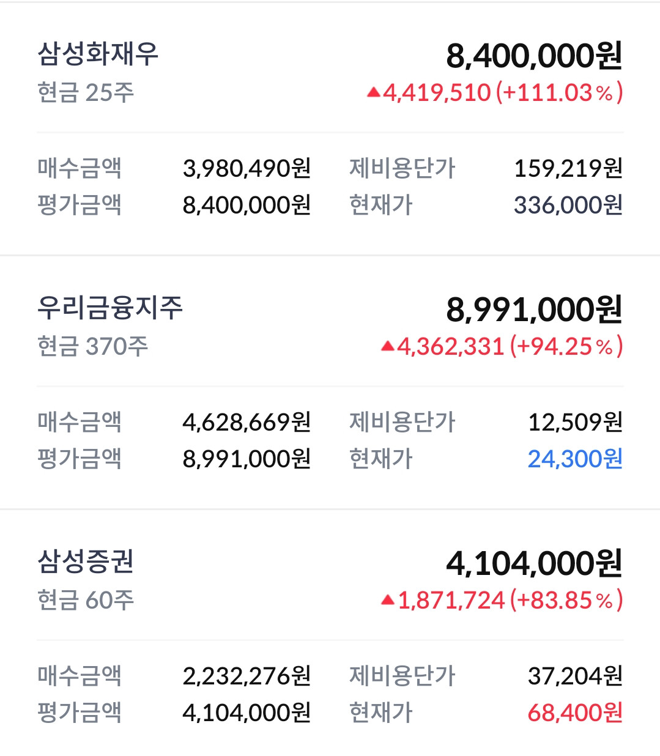Tap the 8,400,000원 total valuation
660x756 pixels.
[x=533, y=56]
